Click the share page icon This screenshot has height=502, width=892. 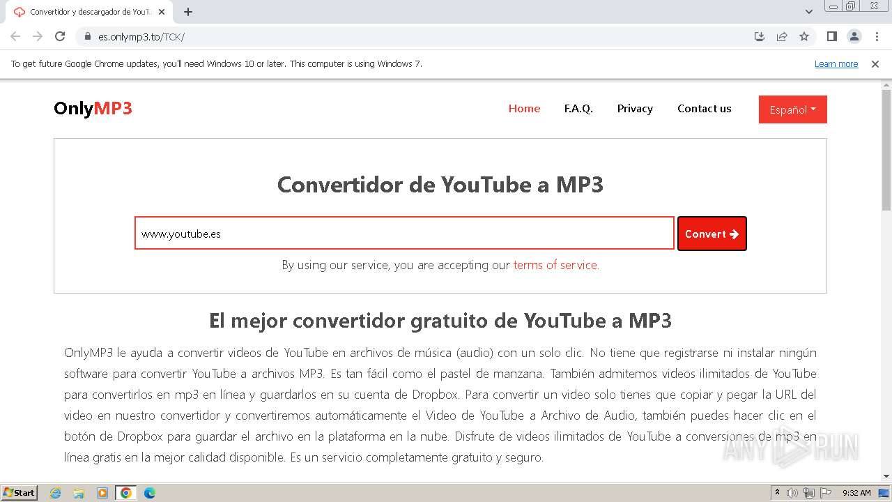782,36
